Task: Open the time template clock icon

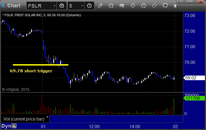Action: tap(89, 6)
